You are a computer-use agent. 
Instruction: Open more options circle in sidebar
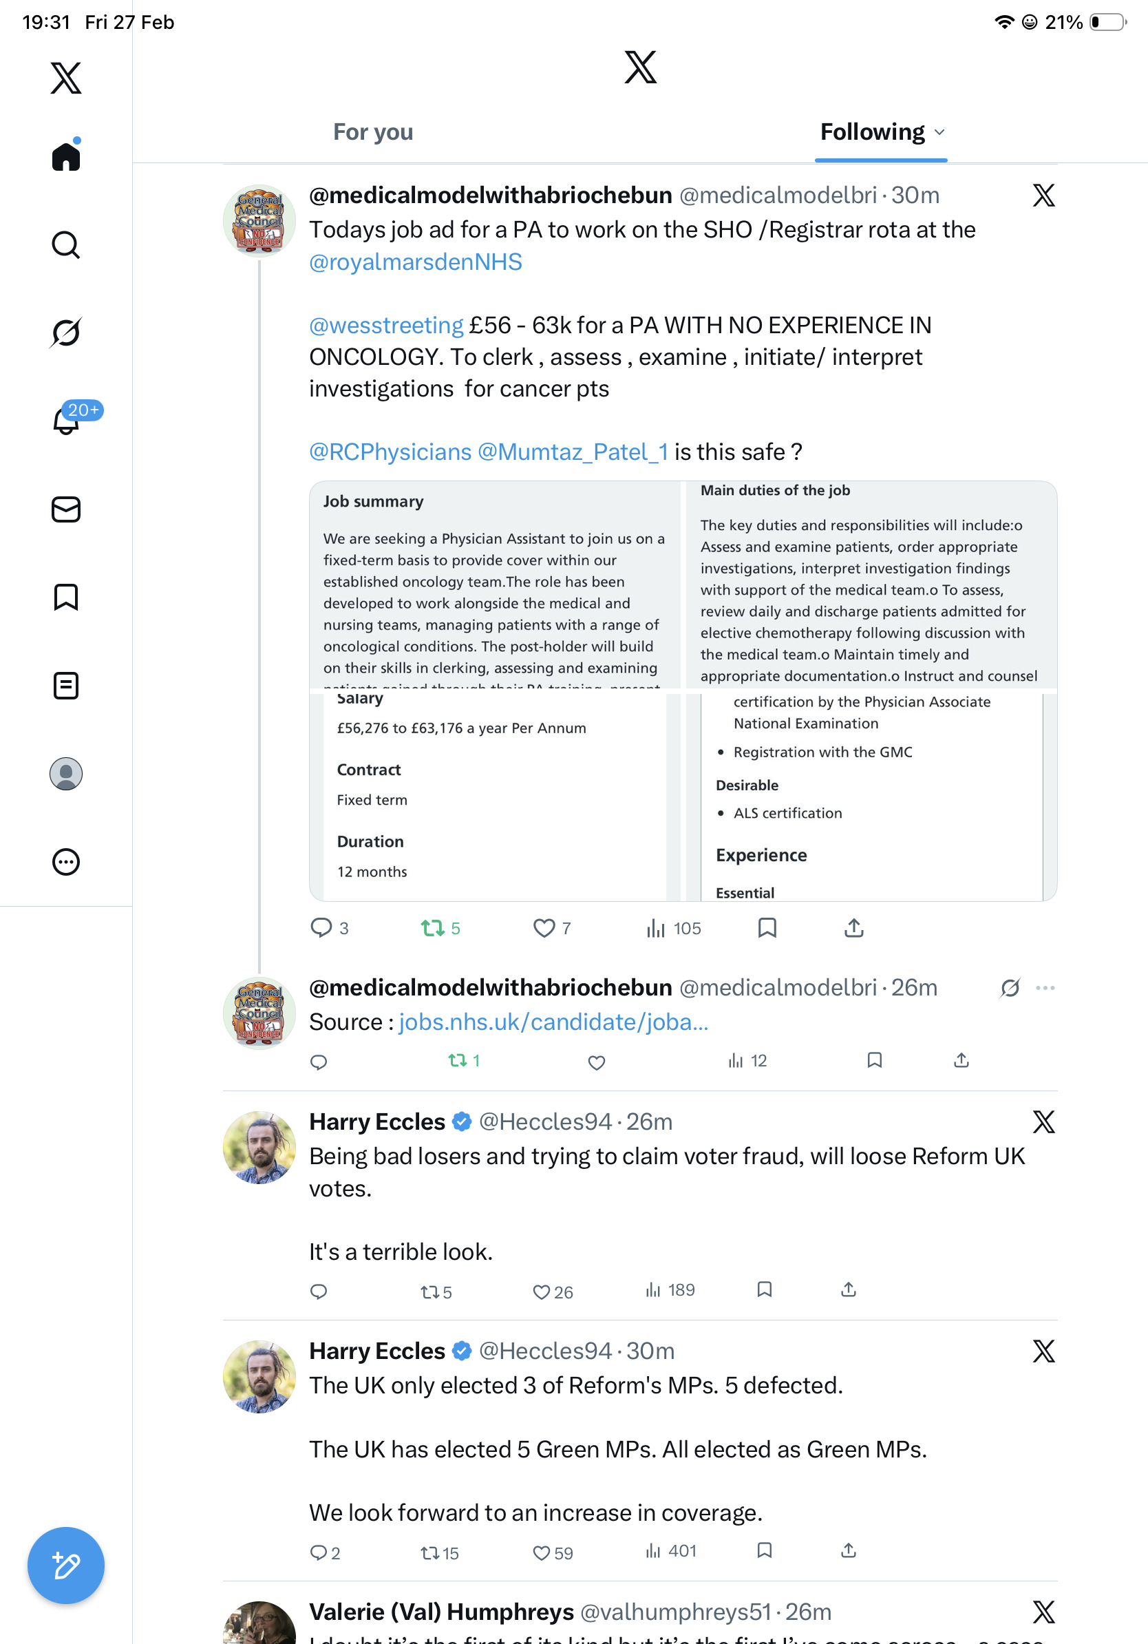pyautogui.click(x=66, y=861)
